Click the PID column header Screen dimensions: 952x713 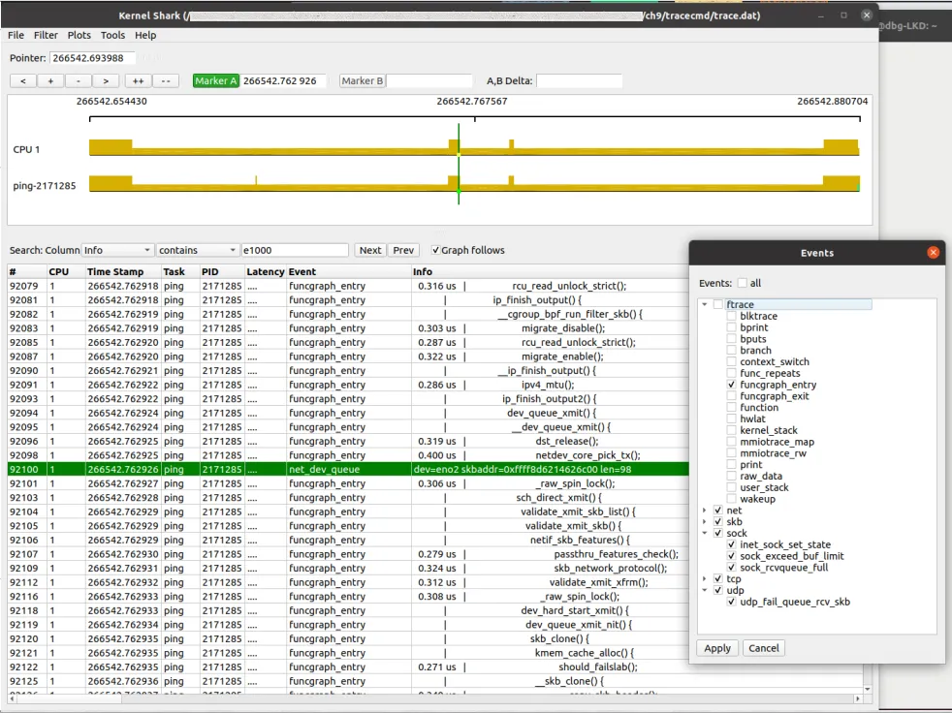pyautogui.click(x=221, y=272)
